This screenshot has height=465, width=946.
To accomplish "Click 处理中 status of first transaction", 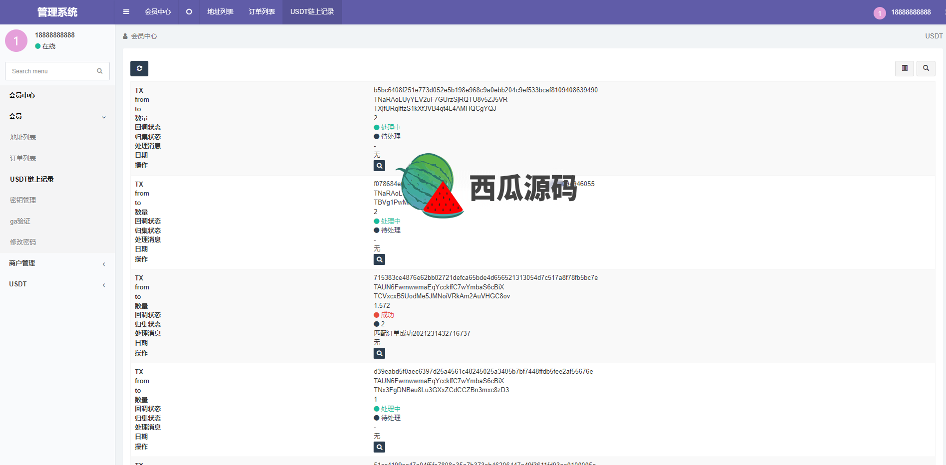I will point(387,127).
